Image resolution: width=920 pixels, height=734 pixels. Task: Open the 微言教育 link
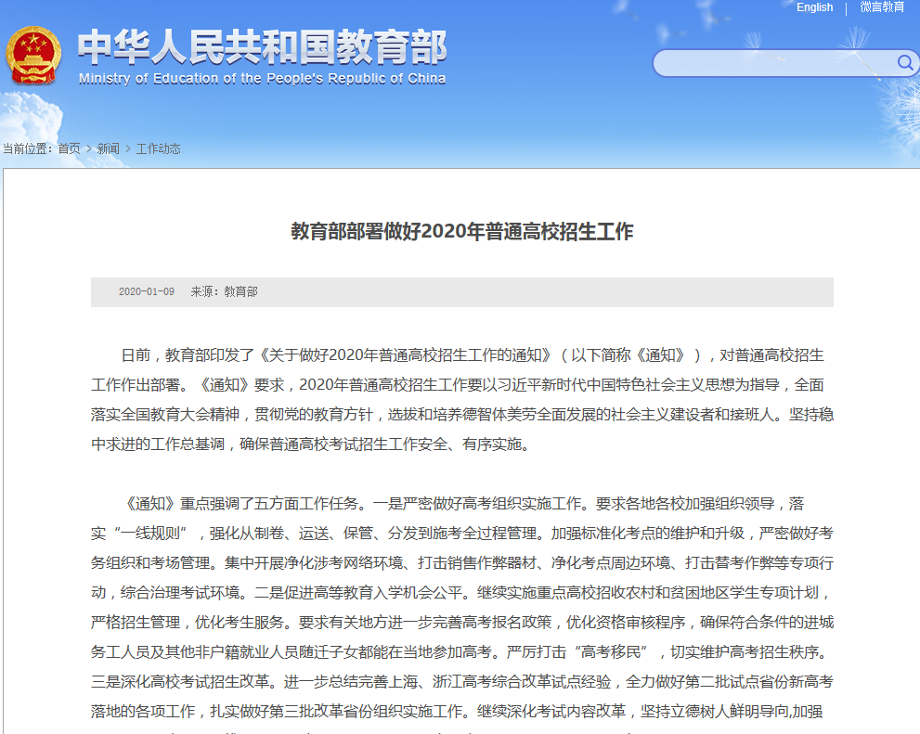tap(883, 7)
